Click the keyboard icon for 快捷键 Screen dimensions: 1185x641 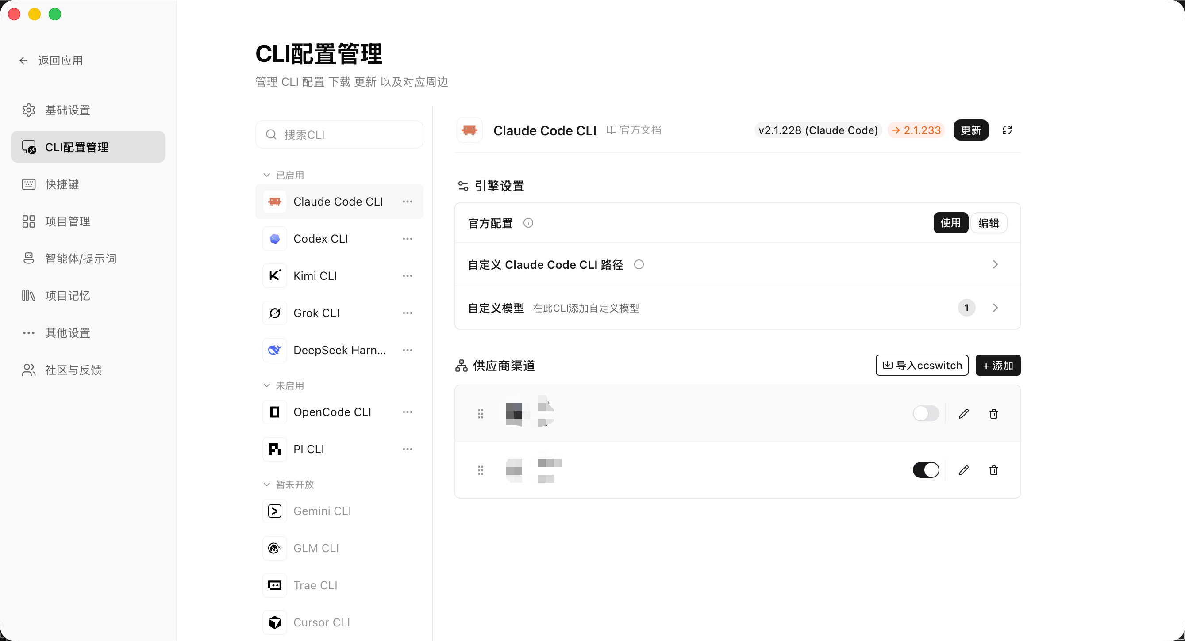pyautogui.click(x=28, y=184)
